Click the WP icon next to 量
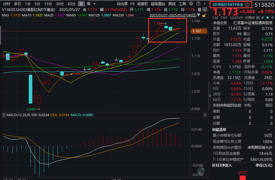The image size is (275, 180). point(205,10)
